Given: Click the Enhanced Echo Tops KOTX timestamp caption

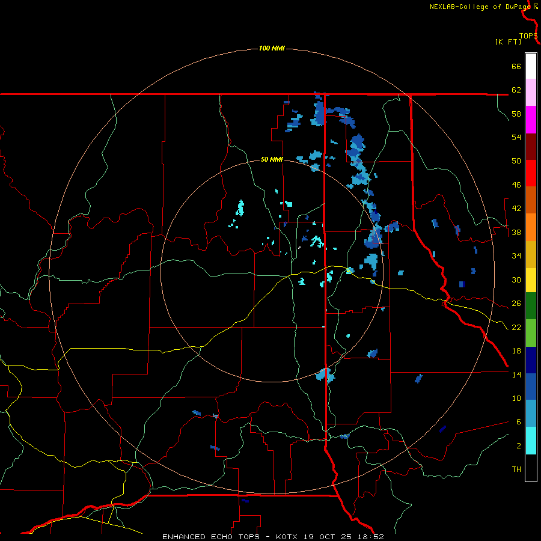Looking at the screenshot, I should tap(273, 537).
